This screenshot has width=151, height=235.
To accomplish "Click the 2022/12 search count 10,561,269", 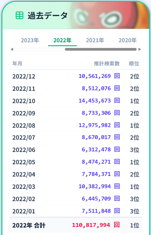I will coord(95,76).
